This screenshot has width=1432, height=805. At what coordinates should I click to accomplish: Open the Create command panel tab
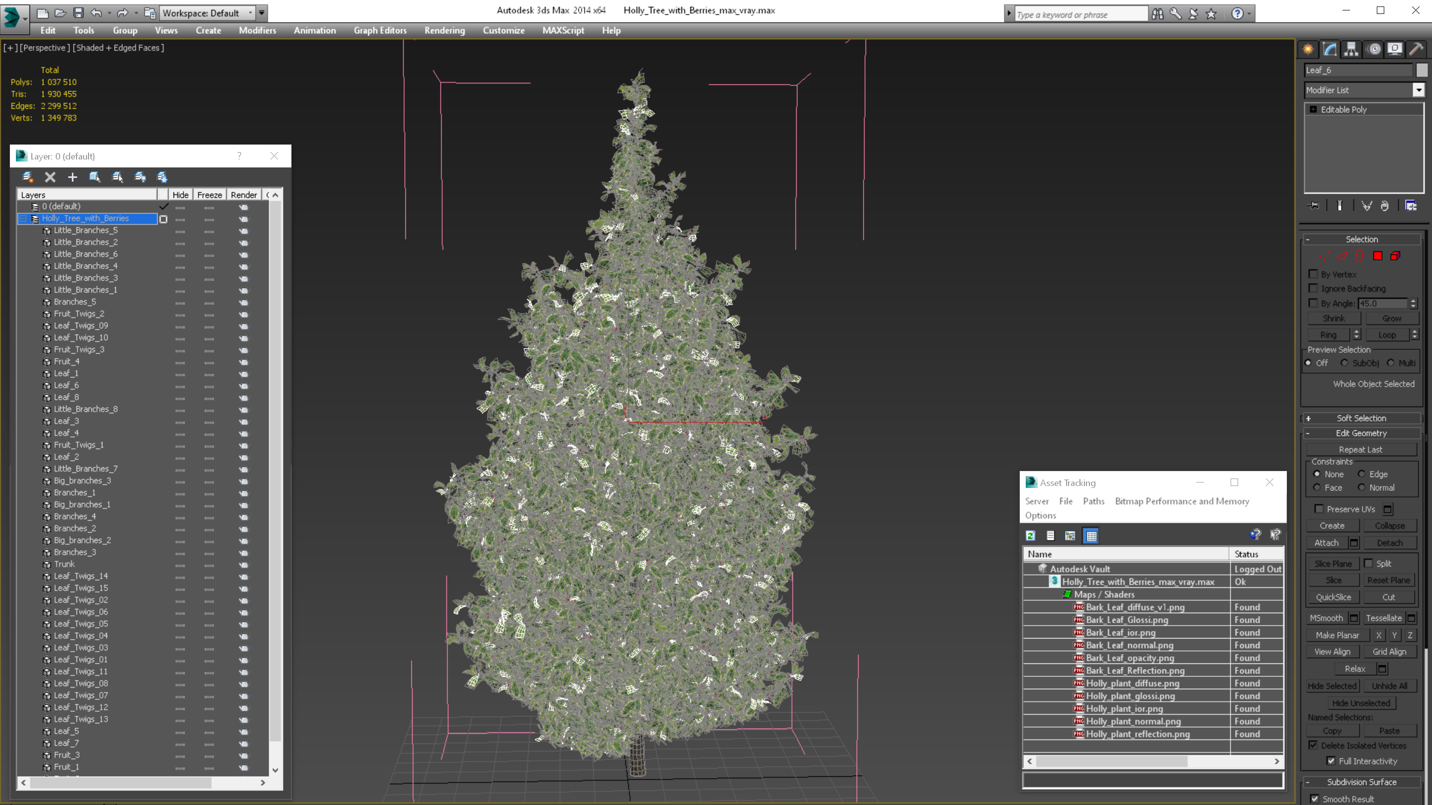point(1308,50)
